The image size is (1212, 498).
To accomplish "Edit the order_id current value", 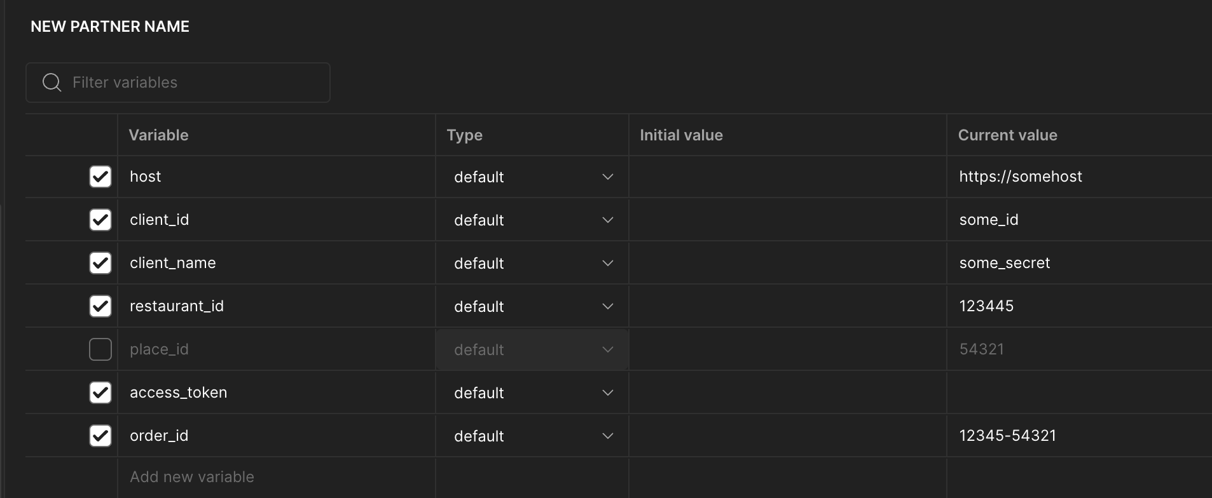I will 1008,436.
